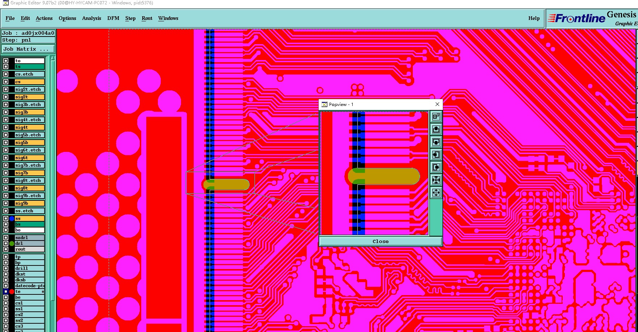Select the sig7b layer name
Image resolution: width=638 pixels, height=332 pixels.
tap(29, 173)
